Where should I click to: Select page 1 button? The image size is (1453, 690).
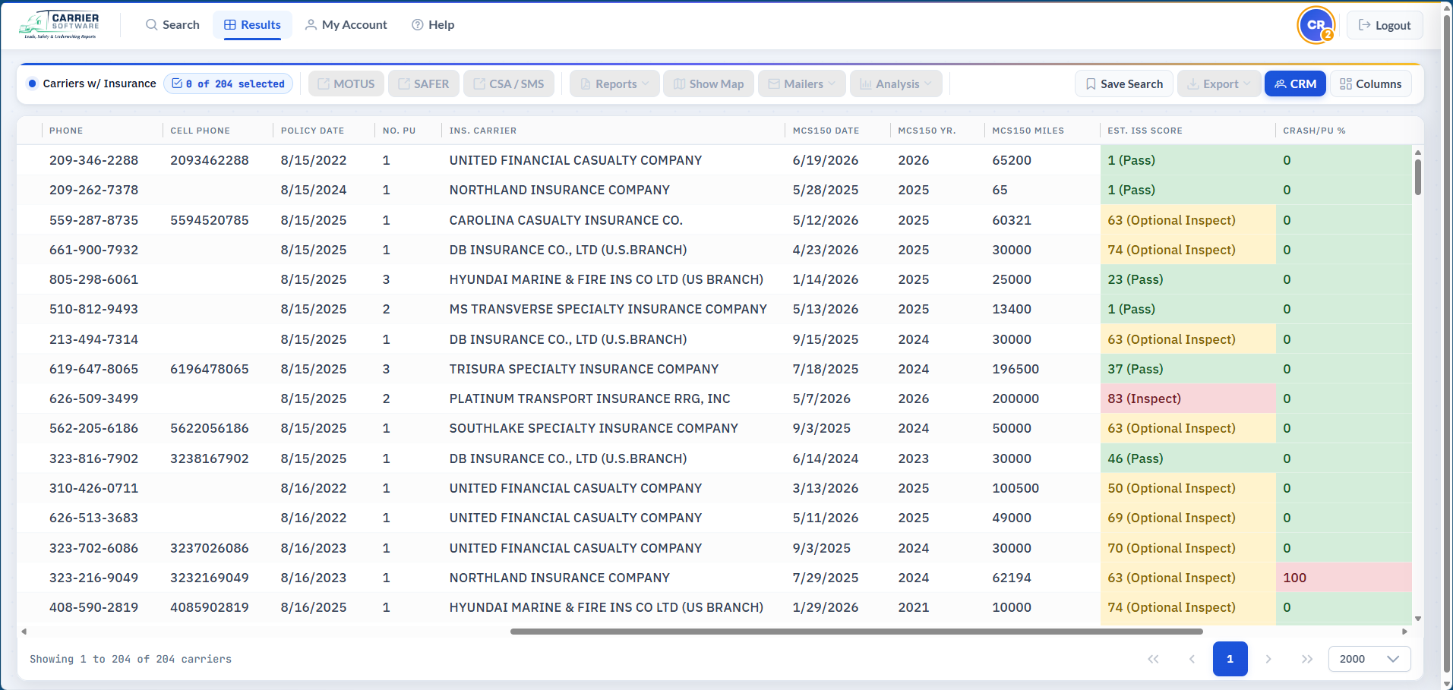1230,659
